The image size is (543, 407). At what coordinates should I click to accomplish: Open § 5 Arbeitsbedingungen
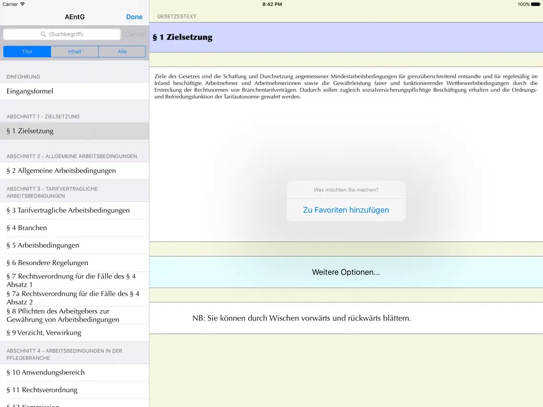point(75,246)
